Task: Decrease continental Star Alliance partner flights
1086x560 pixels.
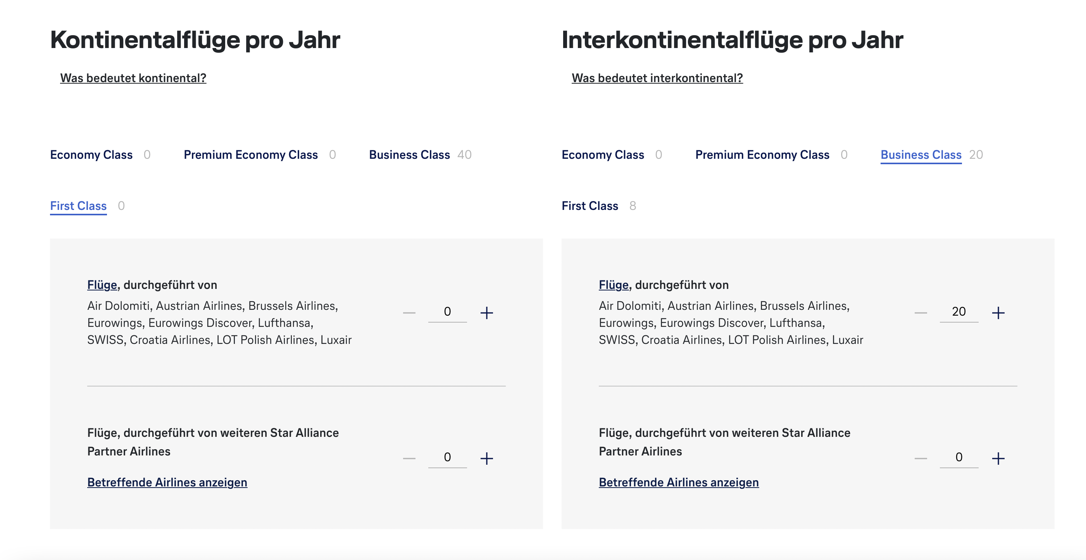Action: pyautogui.click(x=409, y=458)
